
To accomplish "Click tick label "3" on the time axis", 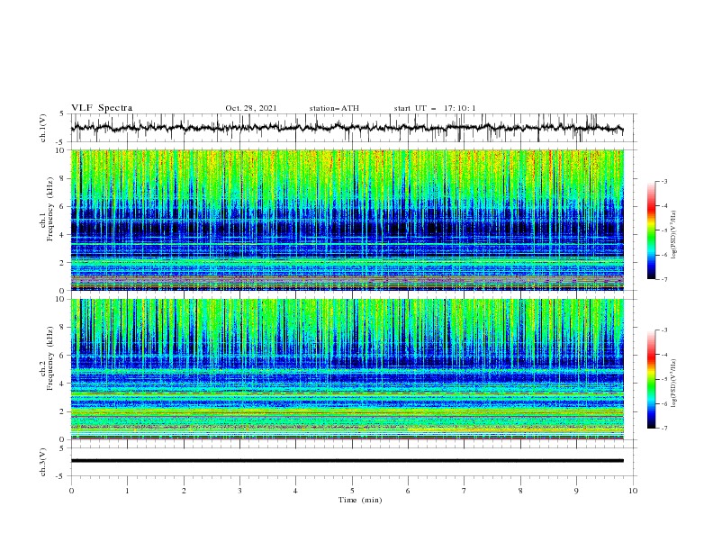I will click(x=239, y=491).
